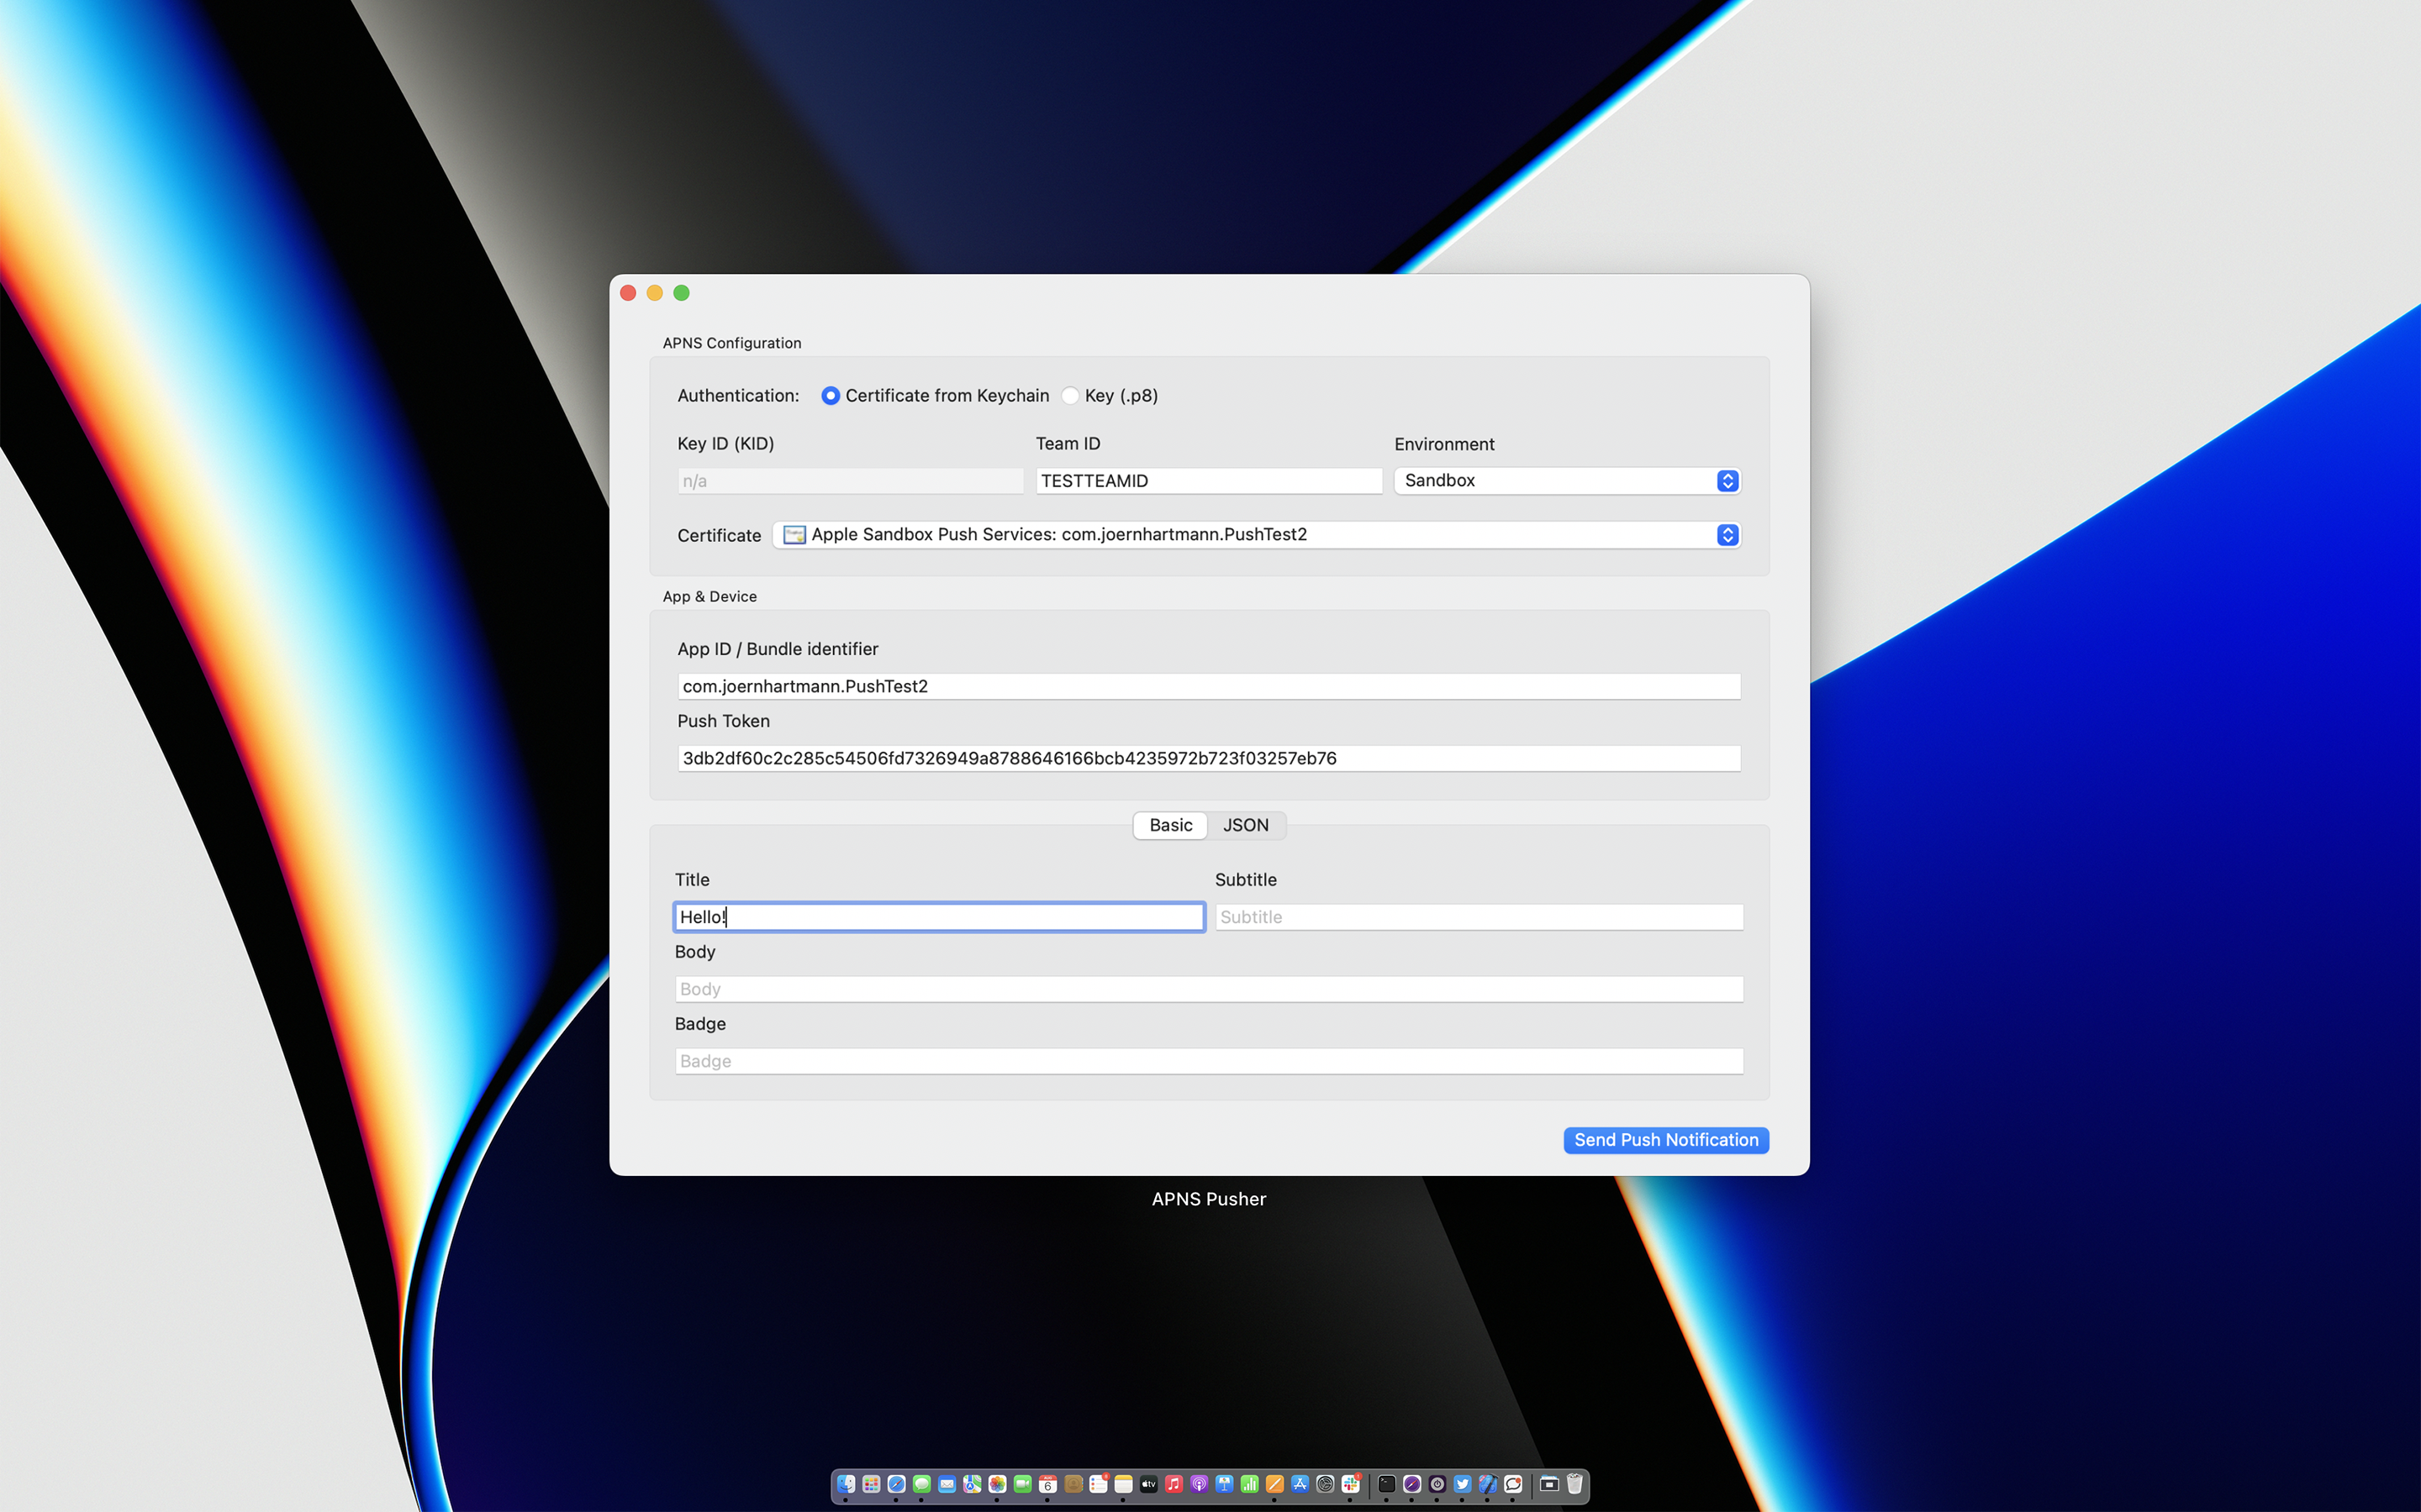Select Certificate from Keychain authentication
The image size is (2421, 1512).
click(935, 395)
